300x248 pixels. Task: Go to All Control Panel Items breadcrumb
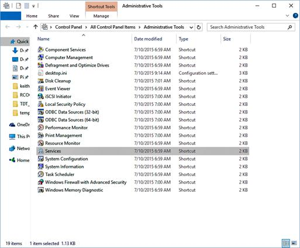click(x=113, y=27)
